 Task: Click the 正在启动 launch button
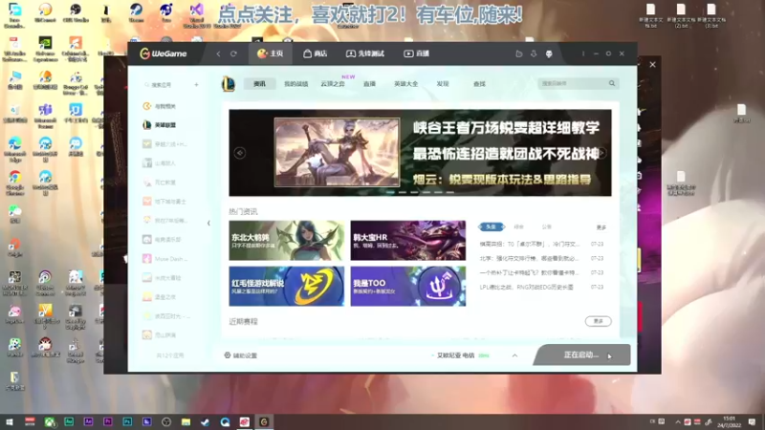point(582,355)
